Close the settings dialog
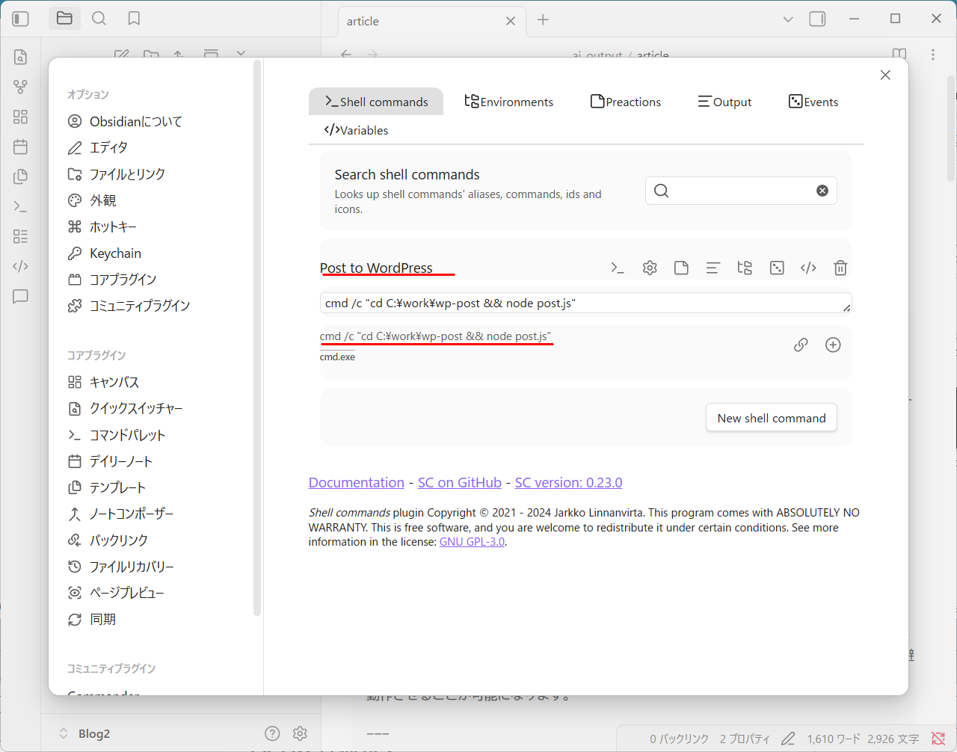Viewport: 957px width, 752px height. (x=885, y=75)
